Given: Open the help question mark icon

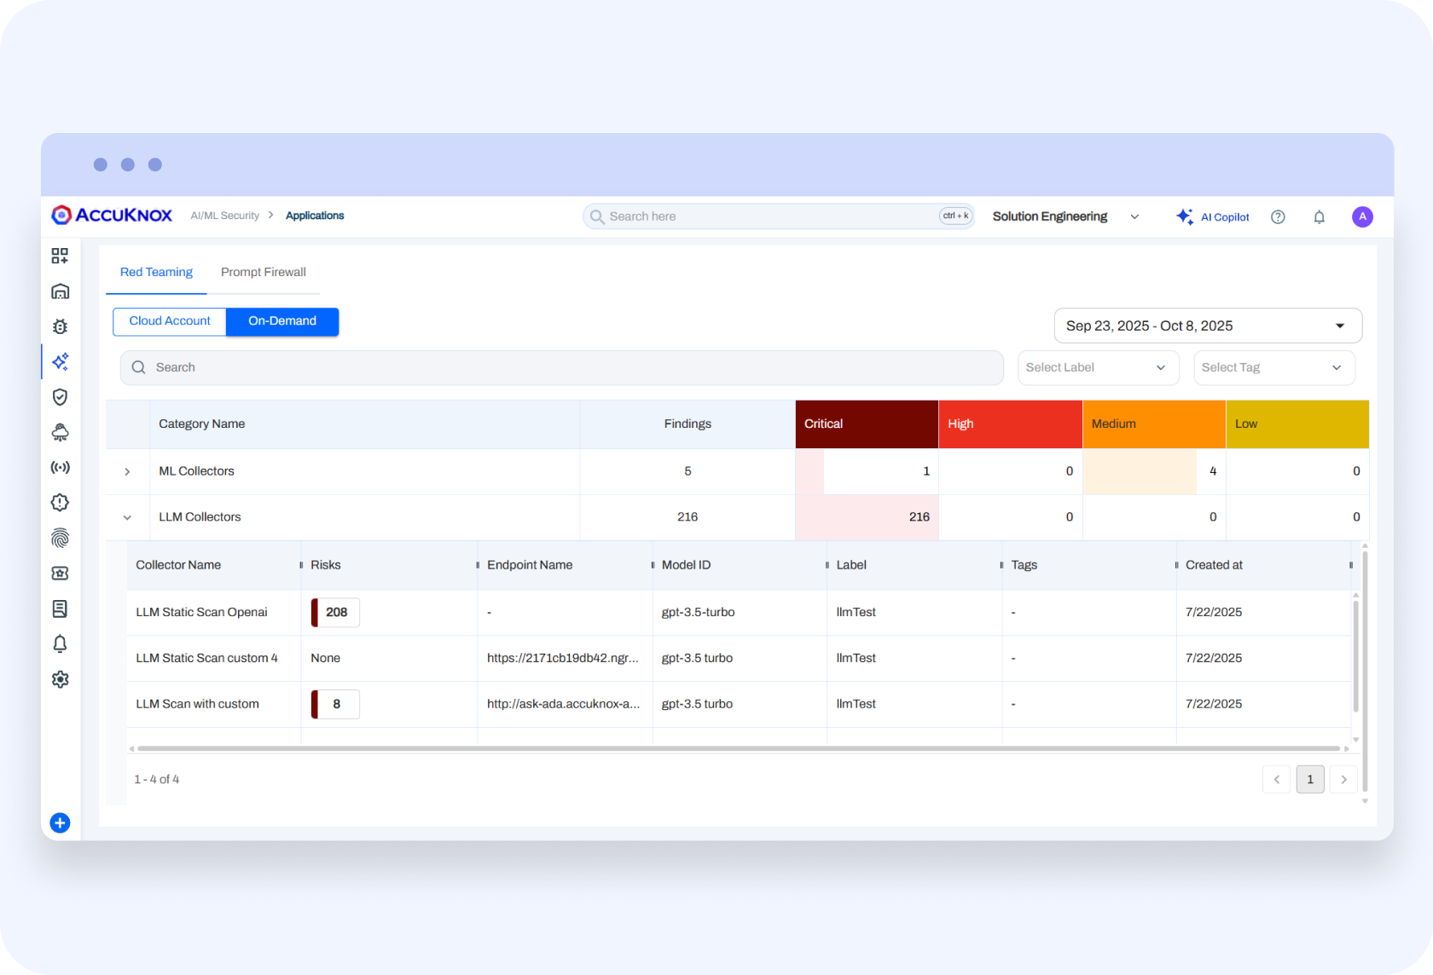Looking at the screenshot, I should pos(1277,216).
